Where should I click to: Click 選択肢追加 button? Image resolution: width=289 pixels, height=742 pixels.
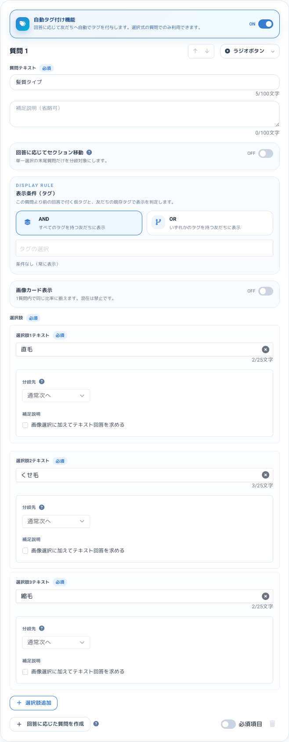(33, 703)
